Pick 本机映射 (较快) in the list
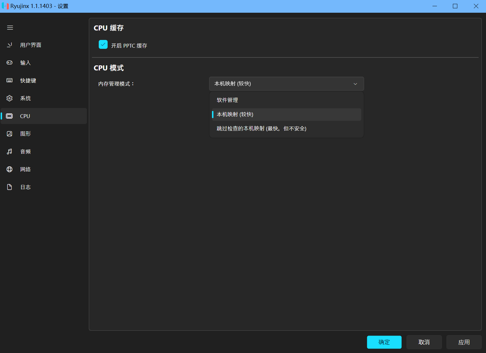The width and height of the screenshot is (486, 353). click(235, 115)
